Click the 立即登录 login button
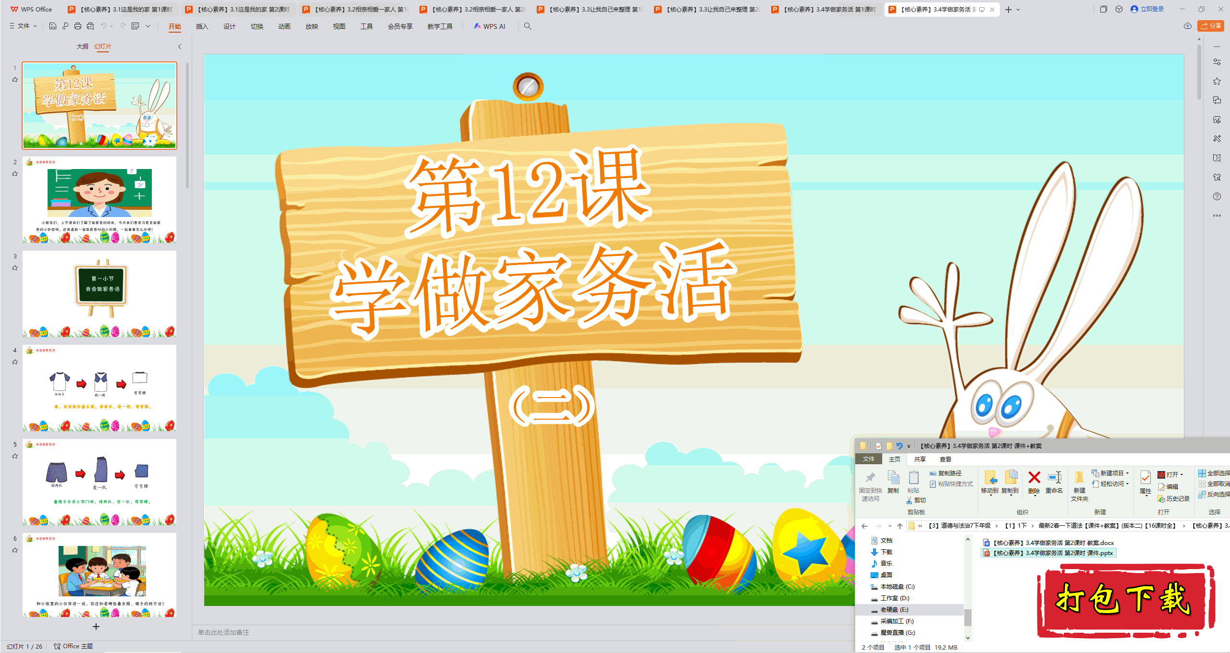1230x653 pixels. [1147, 9]
